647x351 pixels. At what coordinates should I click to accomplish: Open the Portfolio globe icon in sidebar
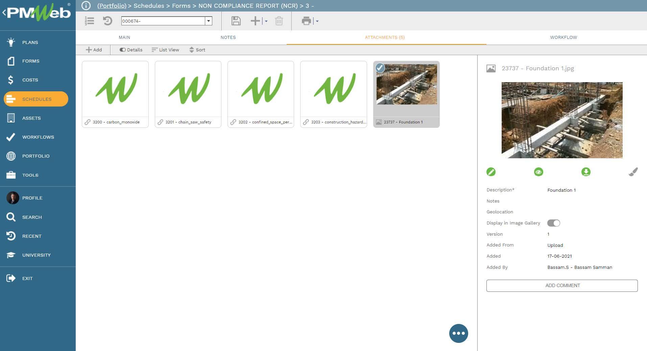tap(11, 156)
